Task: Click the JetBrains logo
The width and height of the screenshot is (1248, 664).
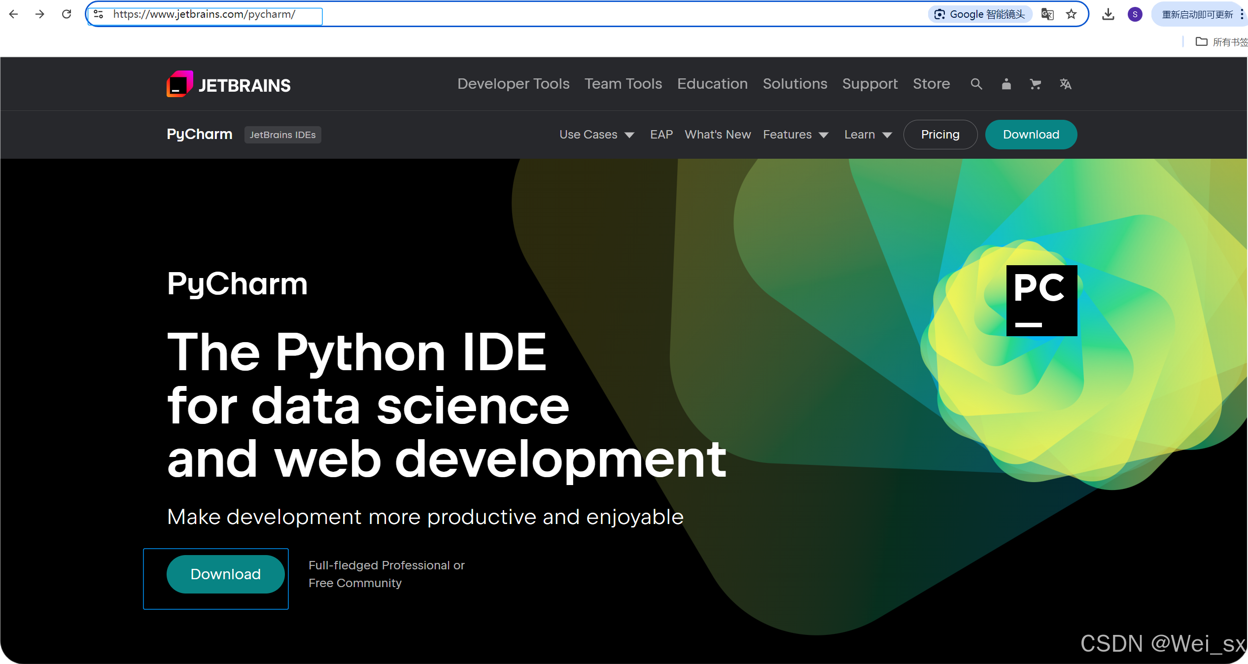Action: point(229,84)
